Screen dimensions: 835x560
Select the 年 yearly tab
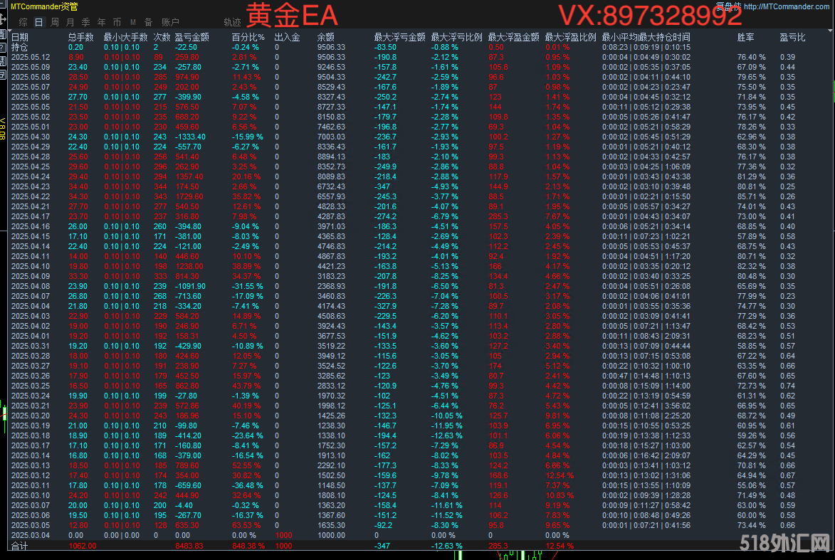102,22
